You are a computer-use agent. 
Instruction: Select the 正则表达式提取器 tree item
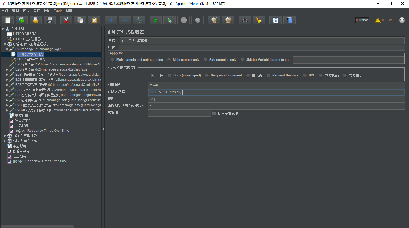click(x=30, y=54)
